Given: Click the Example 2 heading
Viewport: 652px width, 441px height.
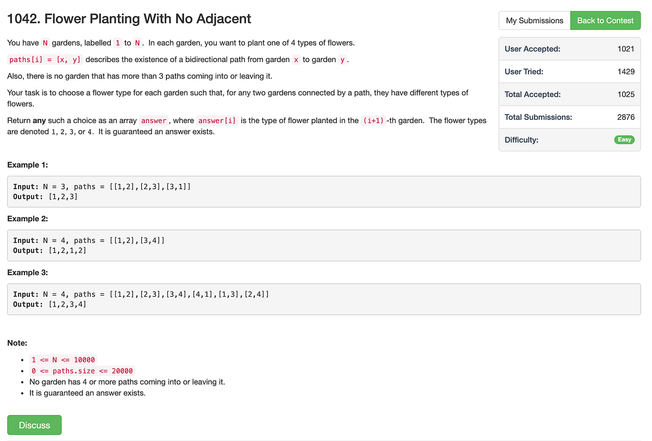Looking at the screenshot, I should click(28, 219).
